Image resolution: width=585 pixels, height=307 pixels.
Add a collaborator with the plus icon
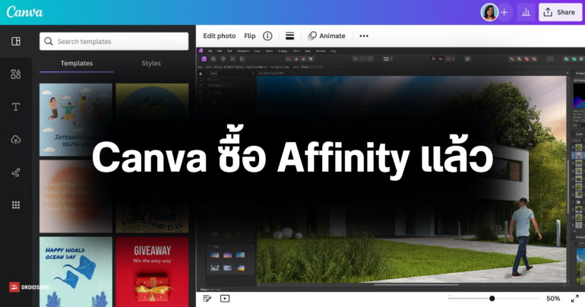coord(504,12)
